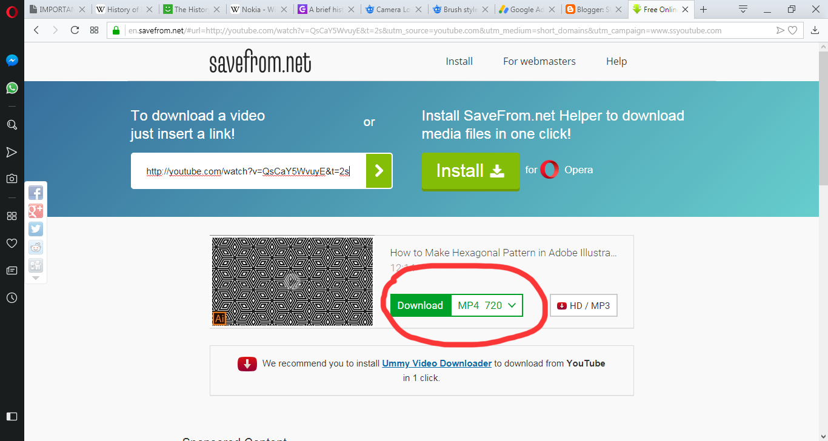Viewport: 828px width, 441px height.
Task: Close the Nokia Wikipedia tab
Action: coord(284,10)
